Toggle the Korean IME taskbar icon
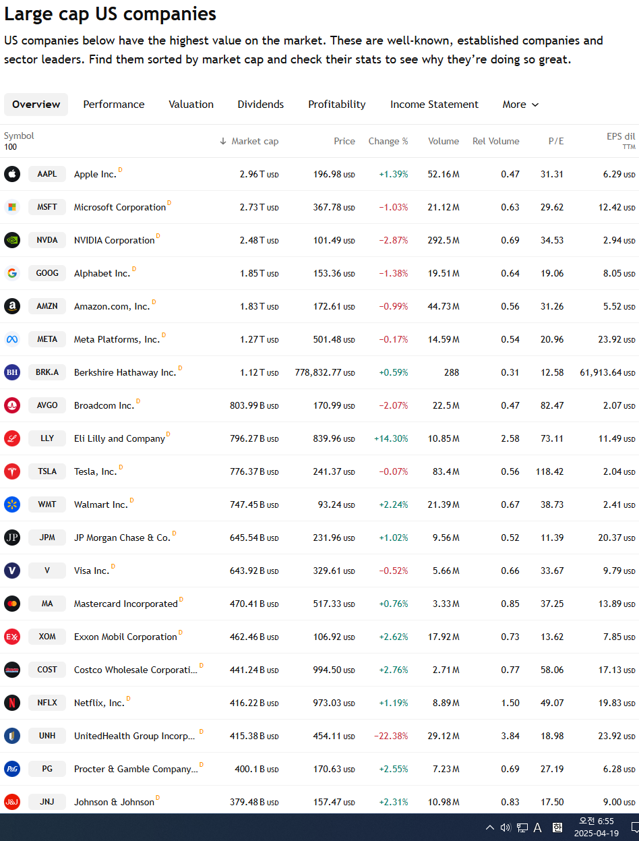This screenshot has width=639, height=841. point(557,828)
